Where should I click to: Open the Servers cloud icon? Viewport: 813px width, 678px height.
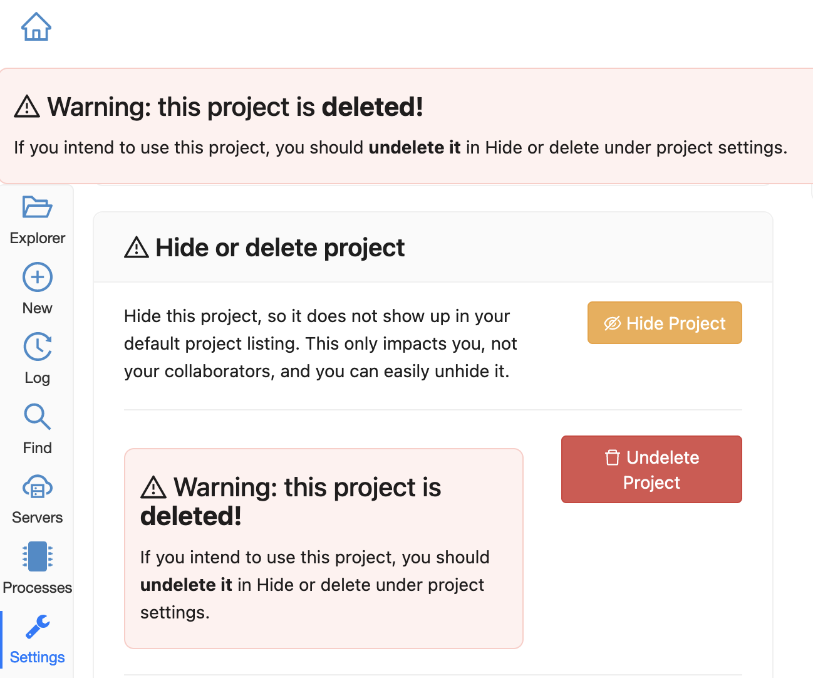click(x=38, y=487)
